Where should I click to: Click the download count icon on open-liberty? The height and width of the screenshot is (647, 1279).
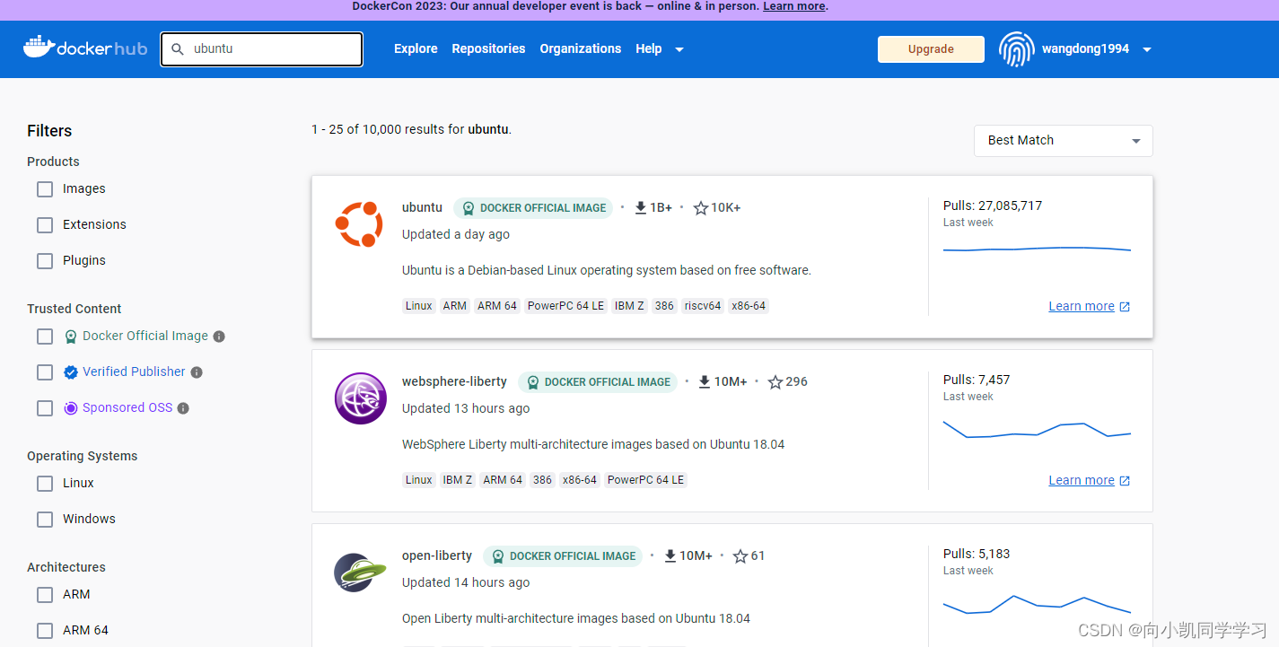click(x=669, y=555)
